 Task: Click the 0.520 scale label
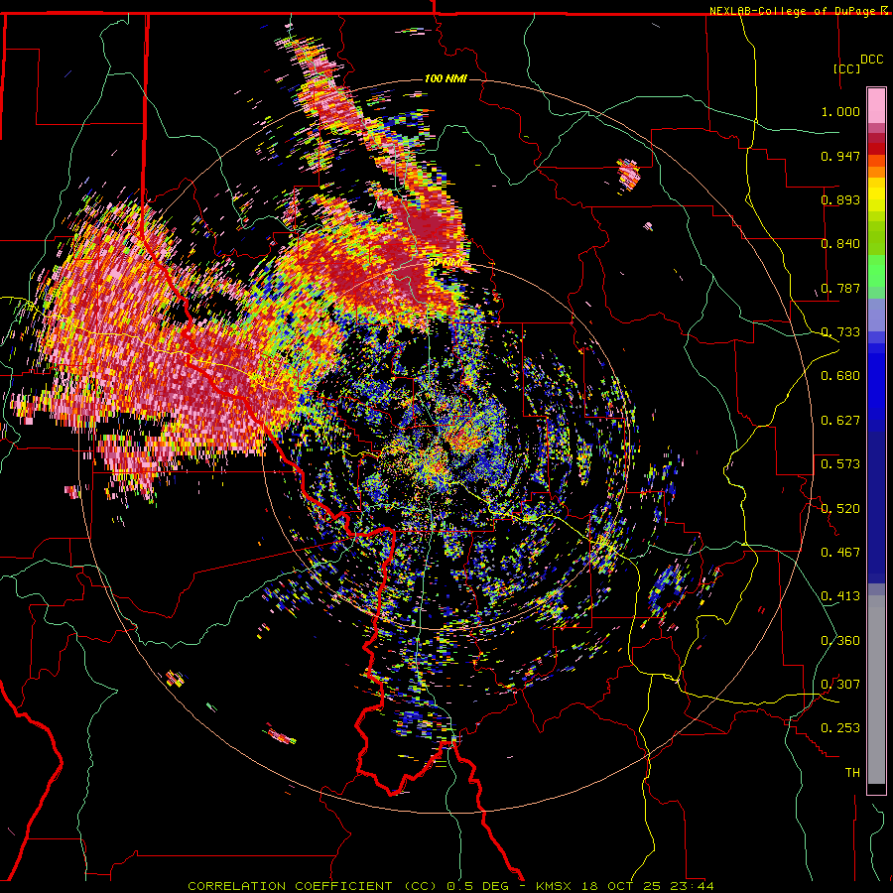(x=840, y=509)
